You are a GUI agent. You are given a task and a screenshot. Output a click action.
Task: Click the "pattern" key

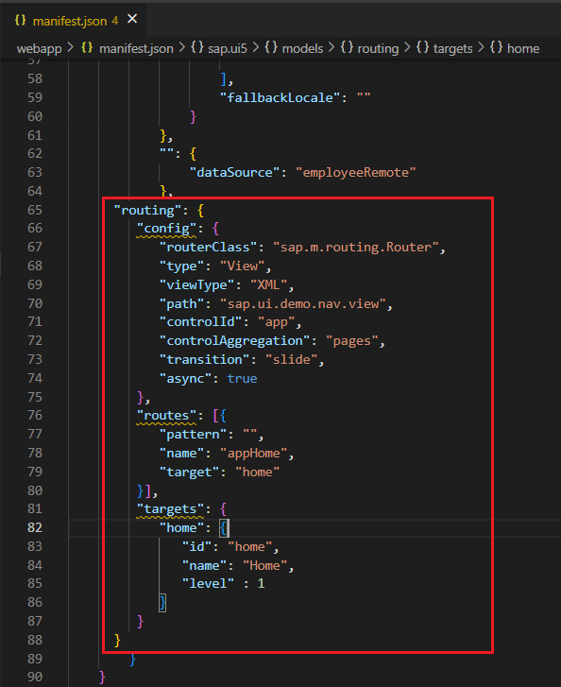pyautogui.click(x=196, y=435)
